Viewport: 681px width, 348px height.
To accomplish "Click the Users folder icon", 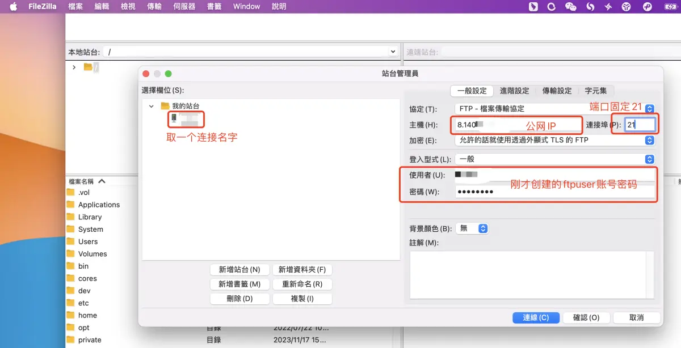I will click(71, 241).
